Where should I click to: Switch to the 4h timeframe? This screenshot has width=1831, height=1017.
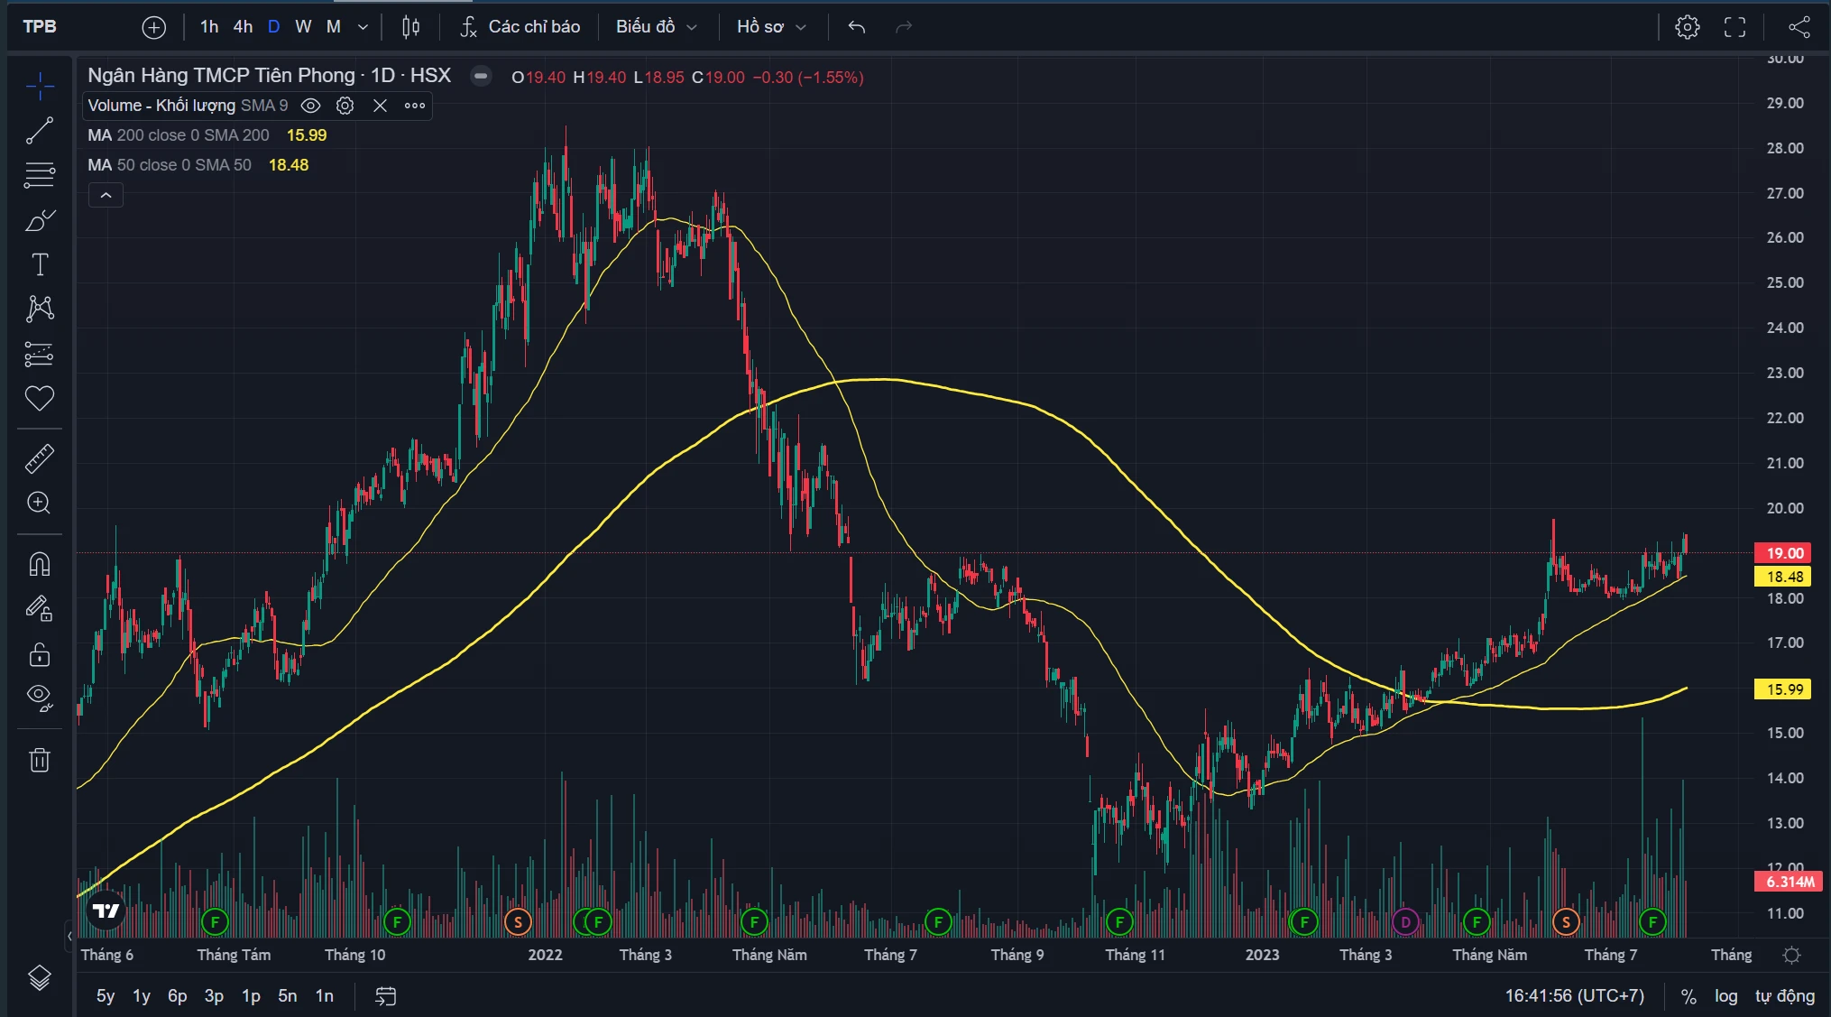click(x=243, y=27)
